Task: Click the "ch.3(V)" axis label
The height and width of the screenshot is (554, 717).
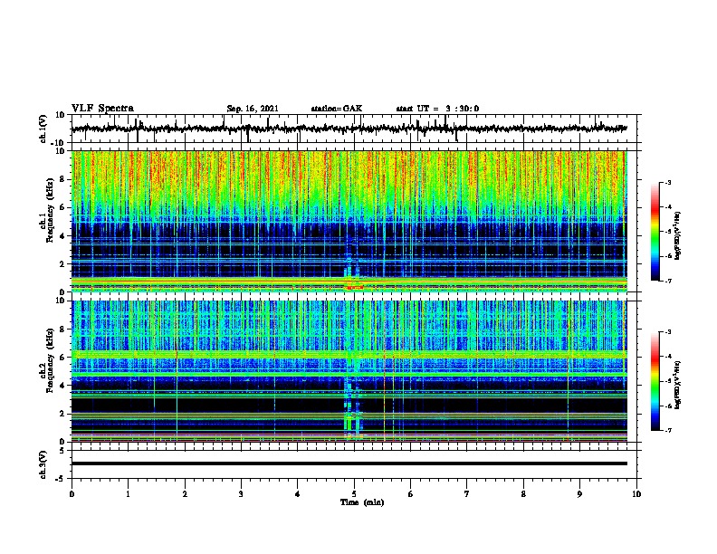Action: (x=43, y=464)
